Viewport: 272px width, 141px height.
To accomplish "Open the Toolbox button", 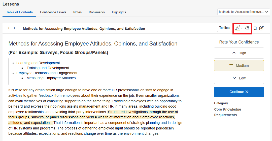I will pos(225,28).
